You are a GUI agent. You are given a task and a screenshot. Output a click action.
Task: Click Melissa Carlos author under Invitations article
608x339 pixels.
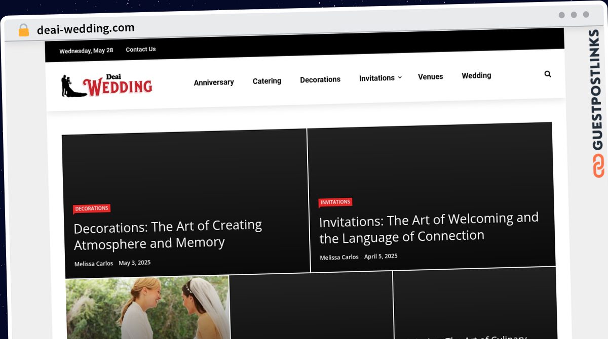339,257
